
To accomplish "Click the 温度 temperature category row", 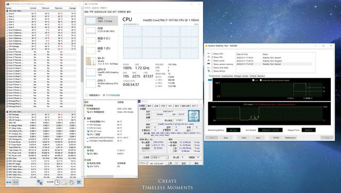I will pos(88,119).
